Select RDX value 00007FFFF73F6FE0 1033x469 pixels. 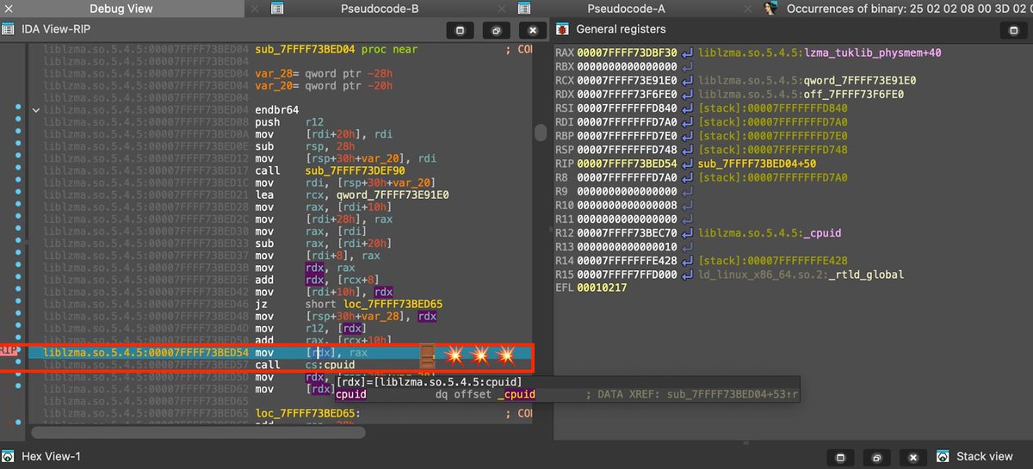[x=628, y=95]
